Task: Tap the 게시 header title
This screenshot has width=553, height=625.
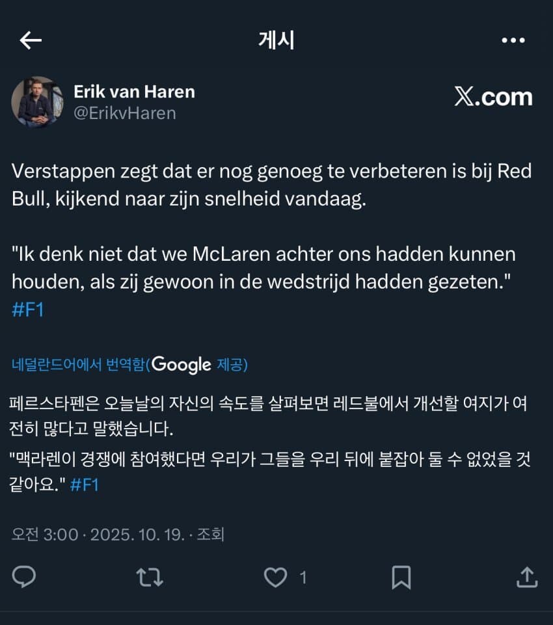Action: point(276,40)
